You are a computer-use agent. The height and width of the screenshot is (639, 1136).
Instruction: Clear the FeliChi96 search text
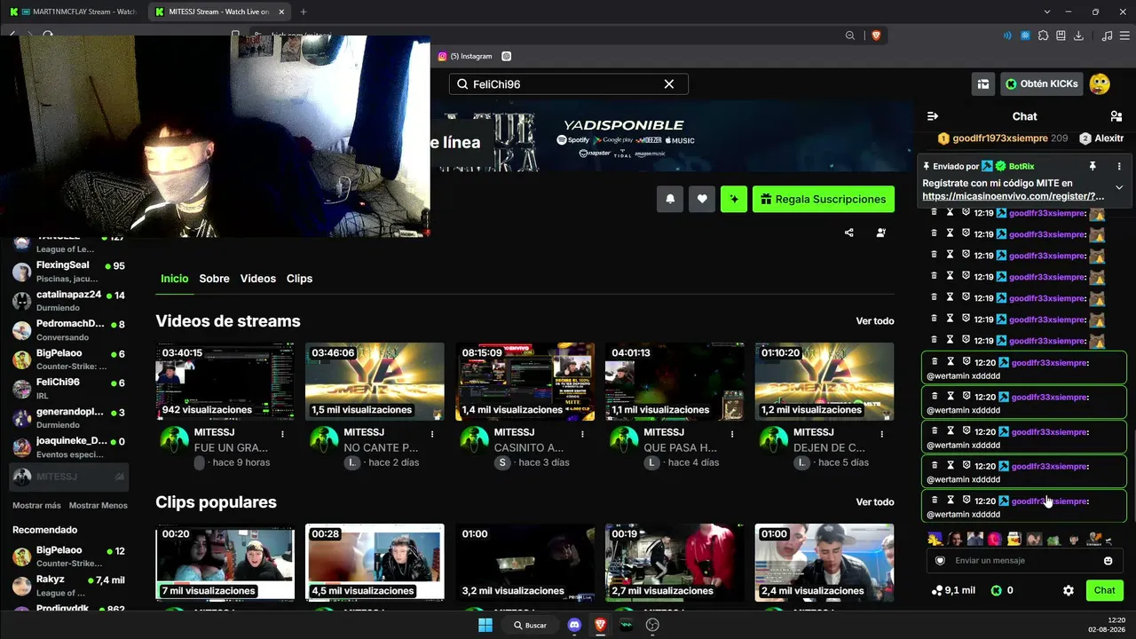[669, 84]
